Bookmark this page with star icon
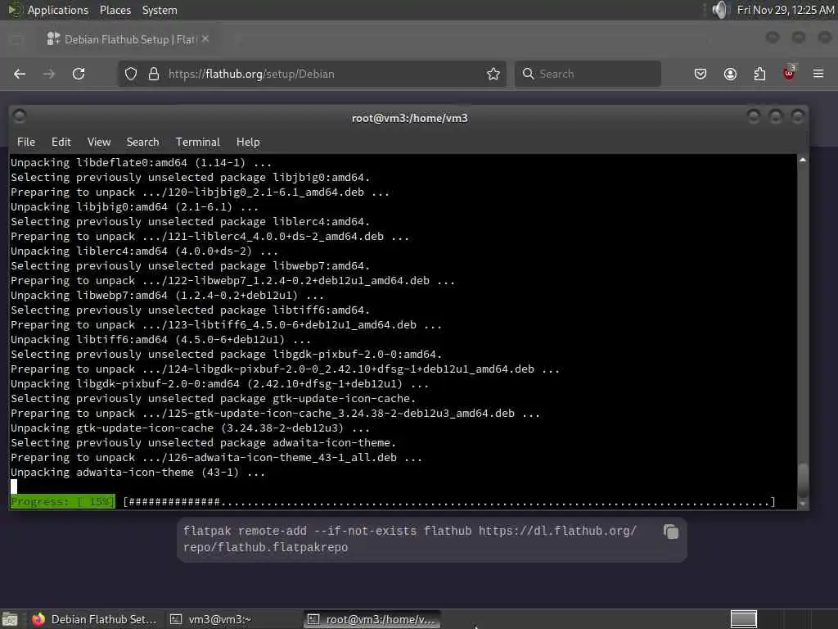838x629 pixels. click(x=493, y=74)
